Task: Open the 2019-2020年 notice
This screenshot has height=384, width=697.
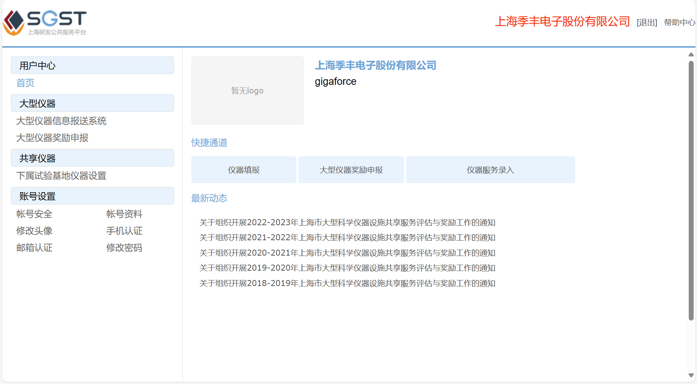Action: (347, 268)
